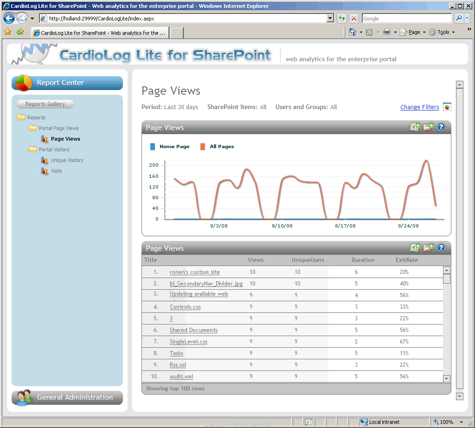Click the Home page icon
Image resolution: width=475 pixels, height=428 pixels.
tap(353, 32)
